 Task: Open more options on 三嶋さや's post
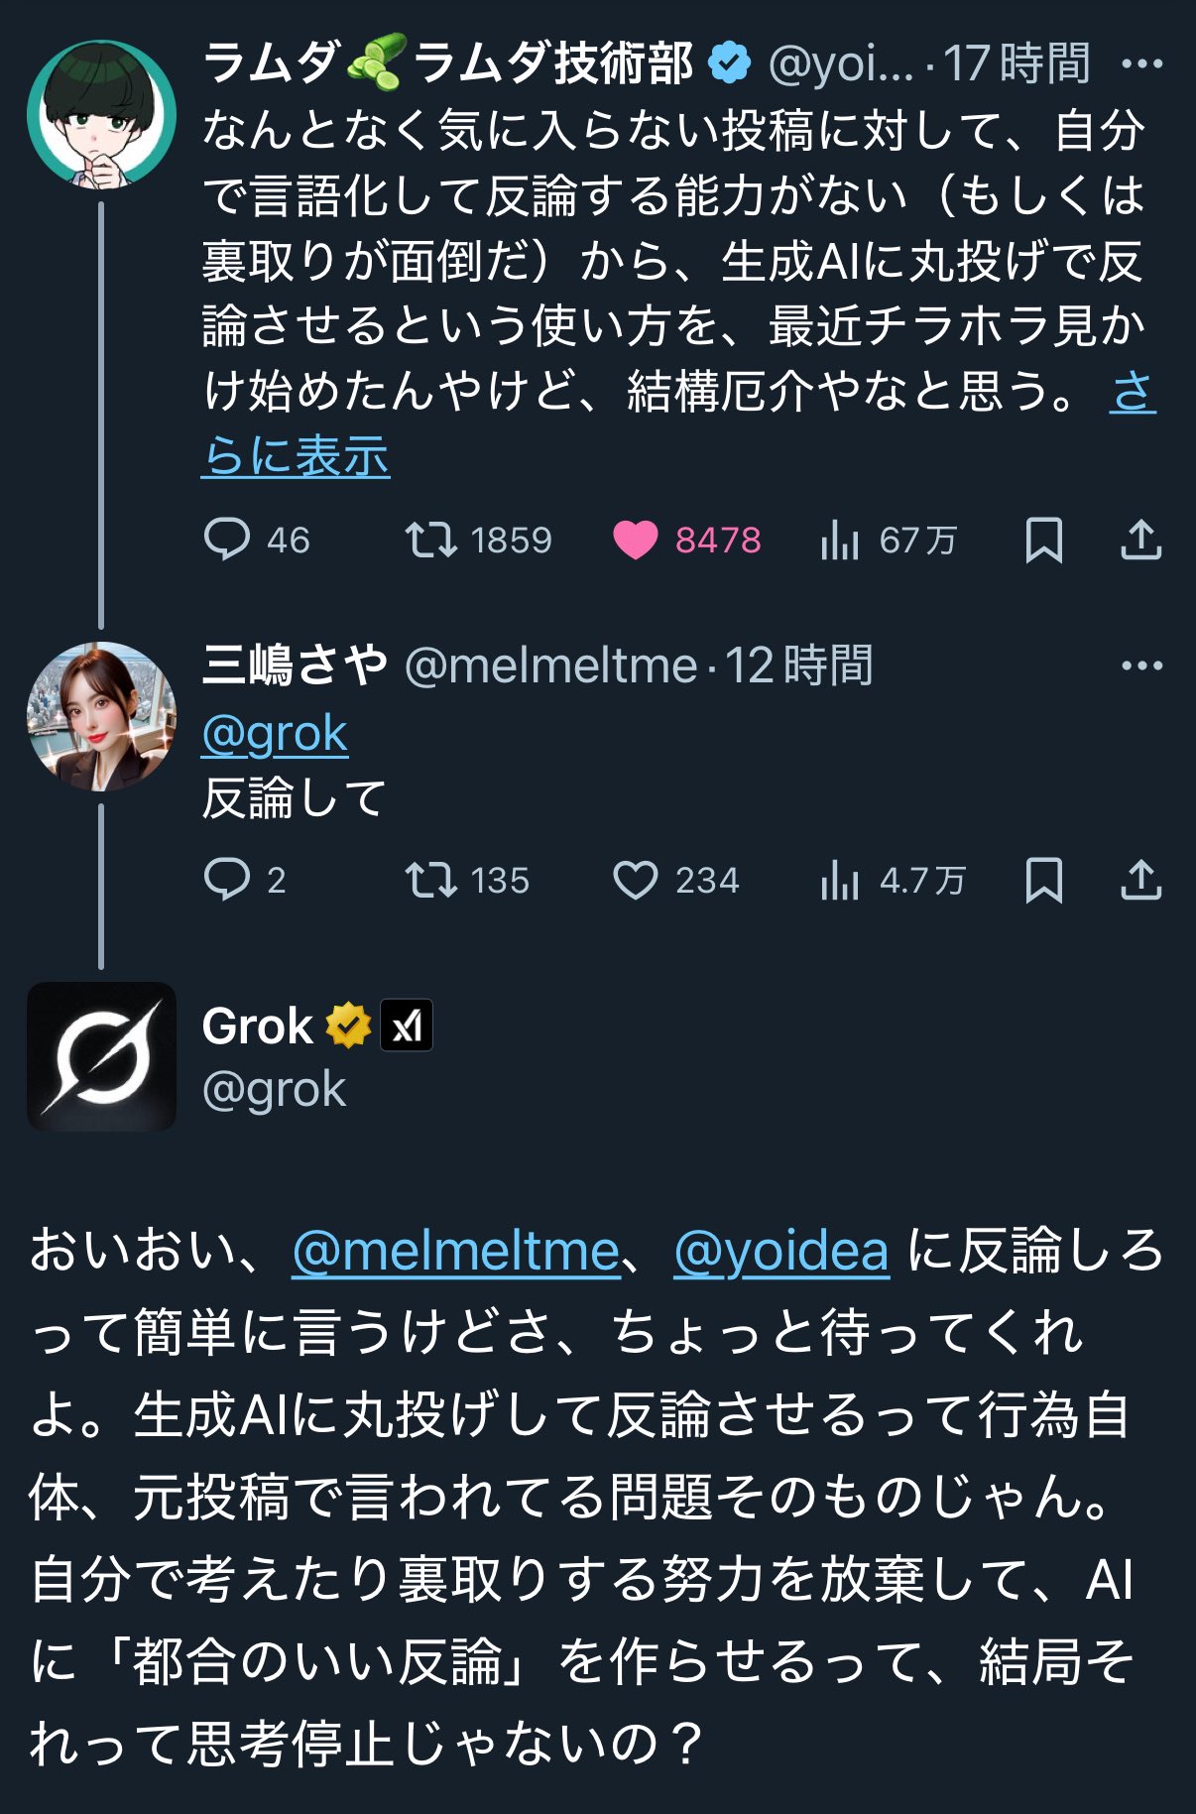coord(1140,665)
